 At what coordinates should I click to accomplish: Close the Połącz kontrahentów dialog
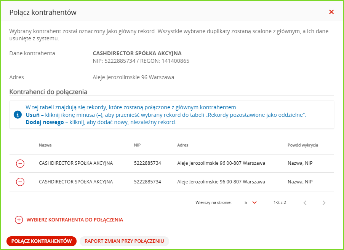coord(331,12)
